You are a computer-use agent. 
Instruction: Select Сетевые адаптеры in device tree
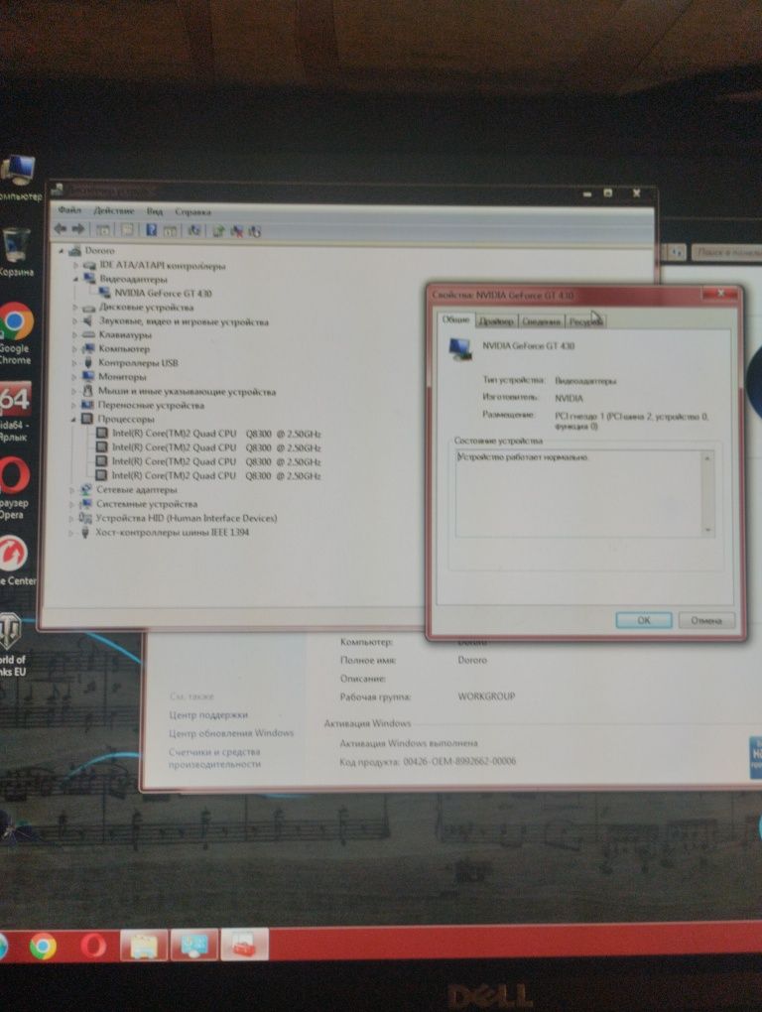coord(136,490)
